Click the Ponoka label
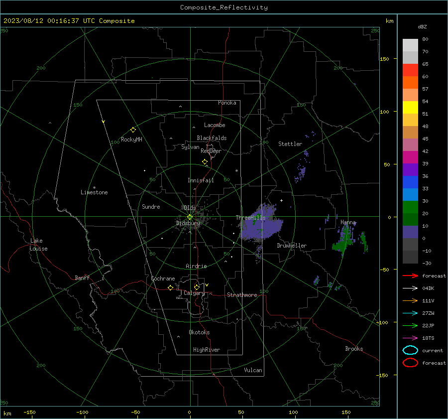 click(x=227, y=103)
